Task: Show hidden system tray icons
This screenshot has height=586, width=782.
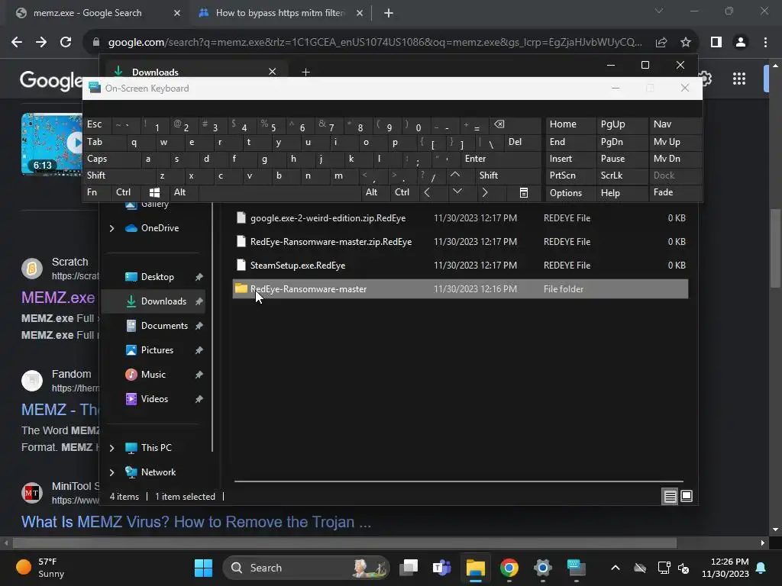Action: (x=616, y=568)
